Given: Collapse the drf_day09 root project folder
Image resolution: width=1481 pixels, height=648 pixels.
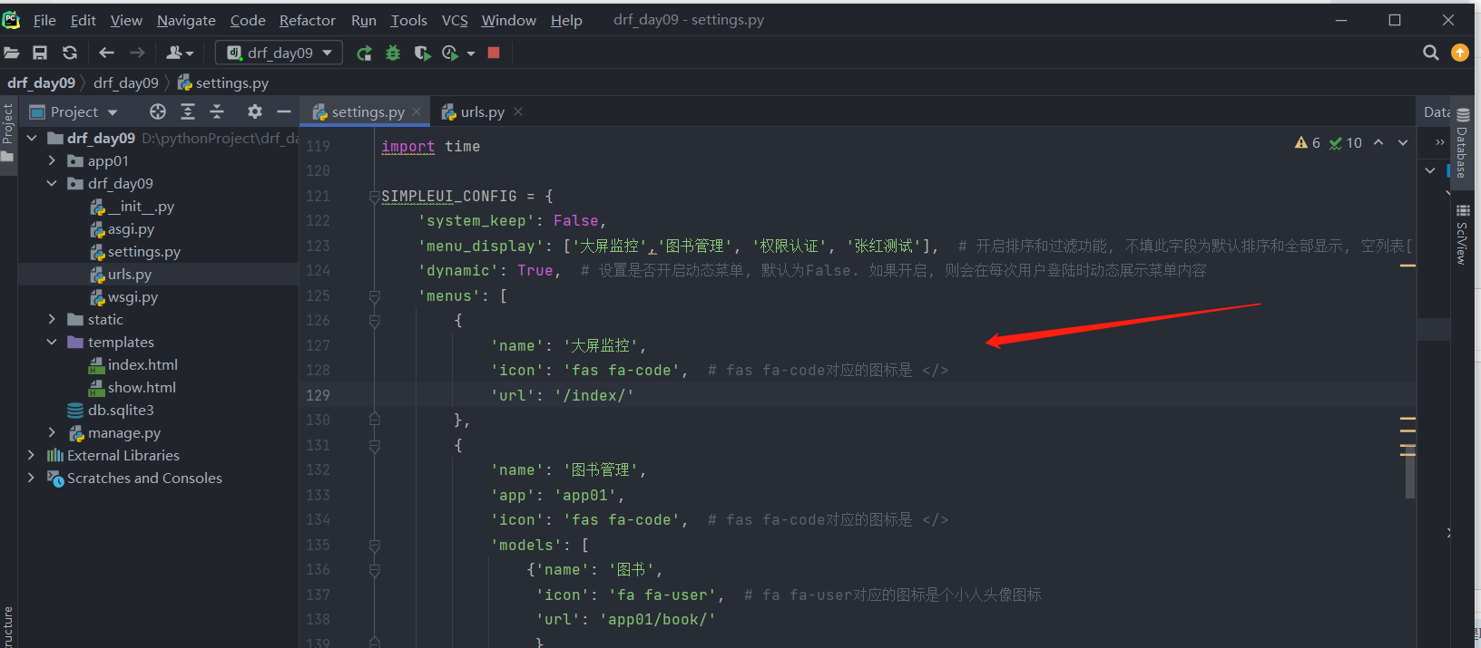Looking at the screenshot, I should tap(32, 138).
